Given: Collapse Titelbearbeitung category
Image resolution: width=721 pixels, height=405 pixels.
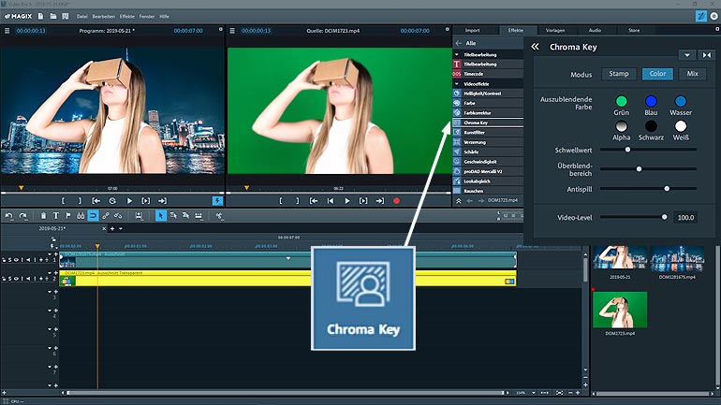Looking at the screenshot, I should click(x=457, y=54).
